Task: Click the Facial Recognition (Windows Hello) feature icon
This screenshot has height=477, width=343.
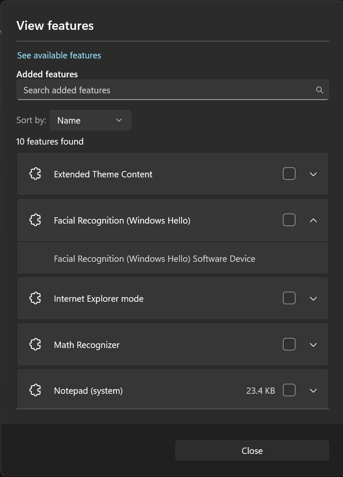Action: pos(35,220)
